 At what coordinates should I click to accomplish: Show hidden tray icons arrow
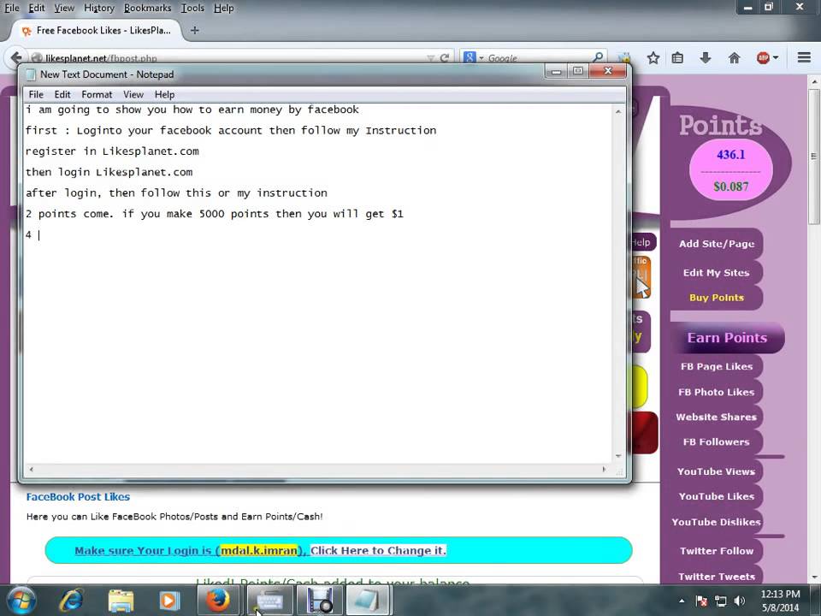point(682,601)
